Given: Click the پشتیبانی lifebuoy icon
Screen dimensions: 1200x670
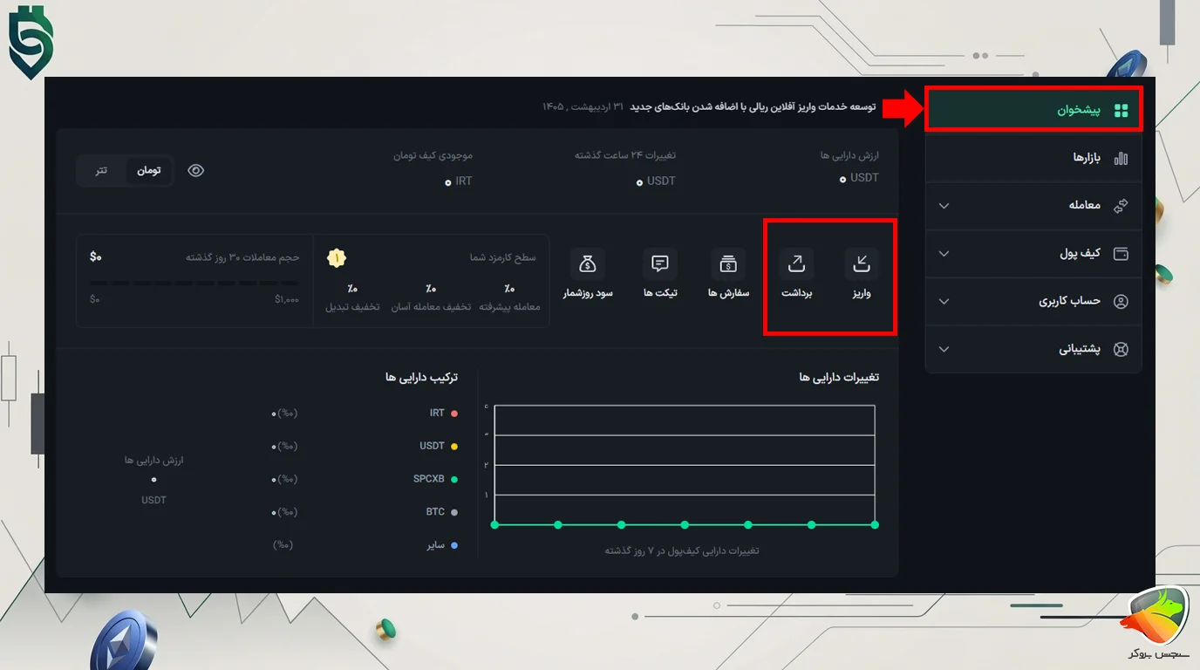Looking at the screenshot, I should (x=1122, y=349).
